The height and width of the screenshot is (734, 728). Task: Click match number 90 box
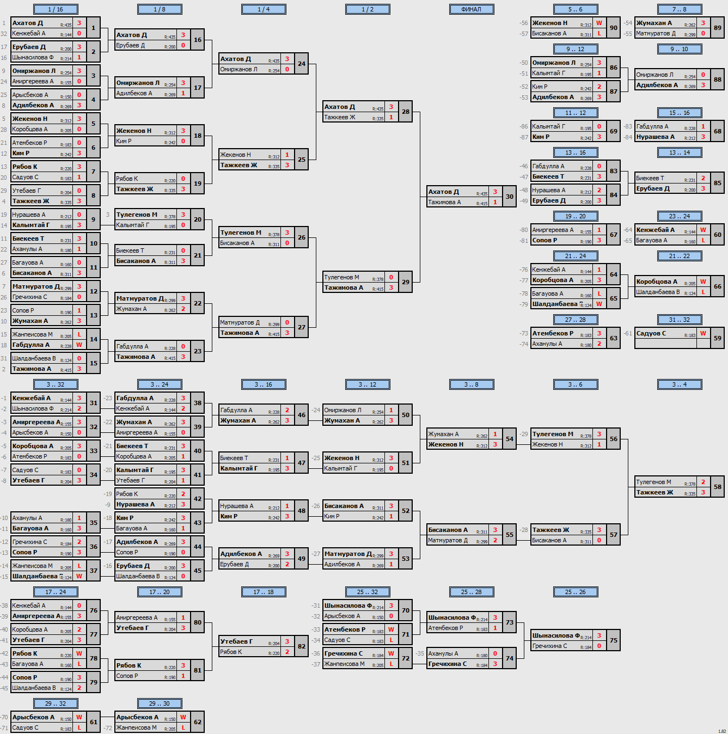click(x=614, y=28)
